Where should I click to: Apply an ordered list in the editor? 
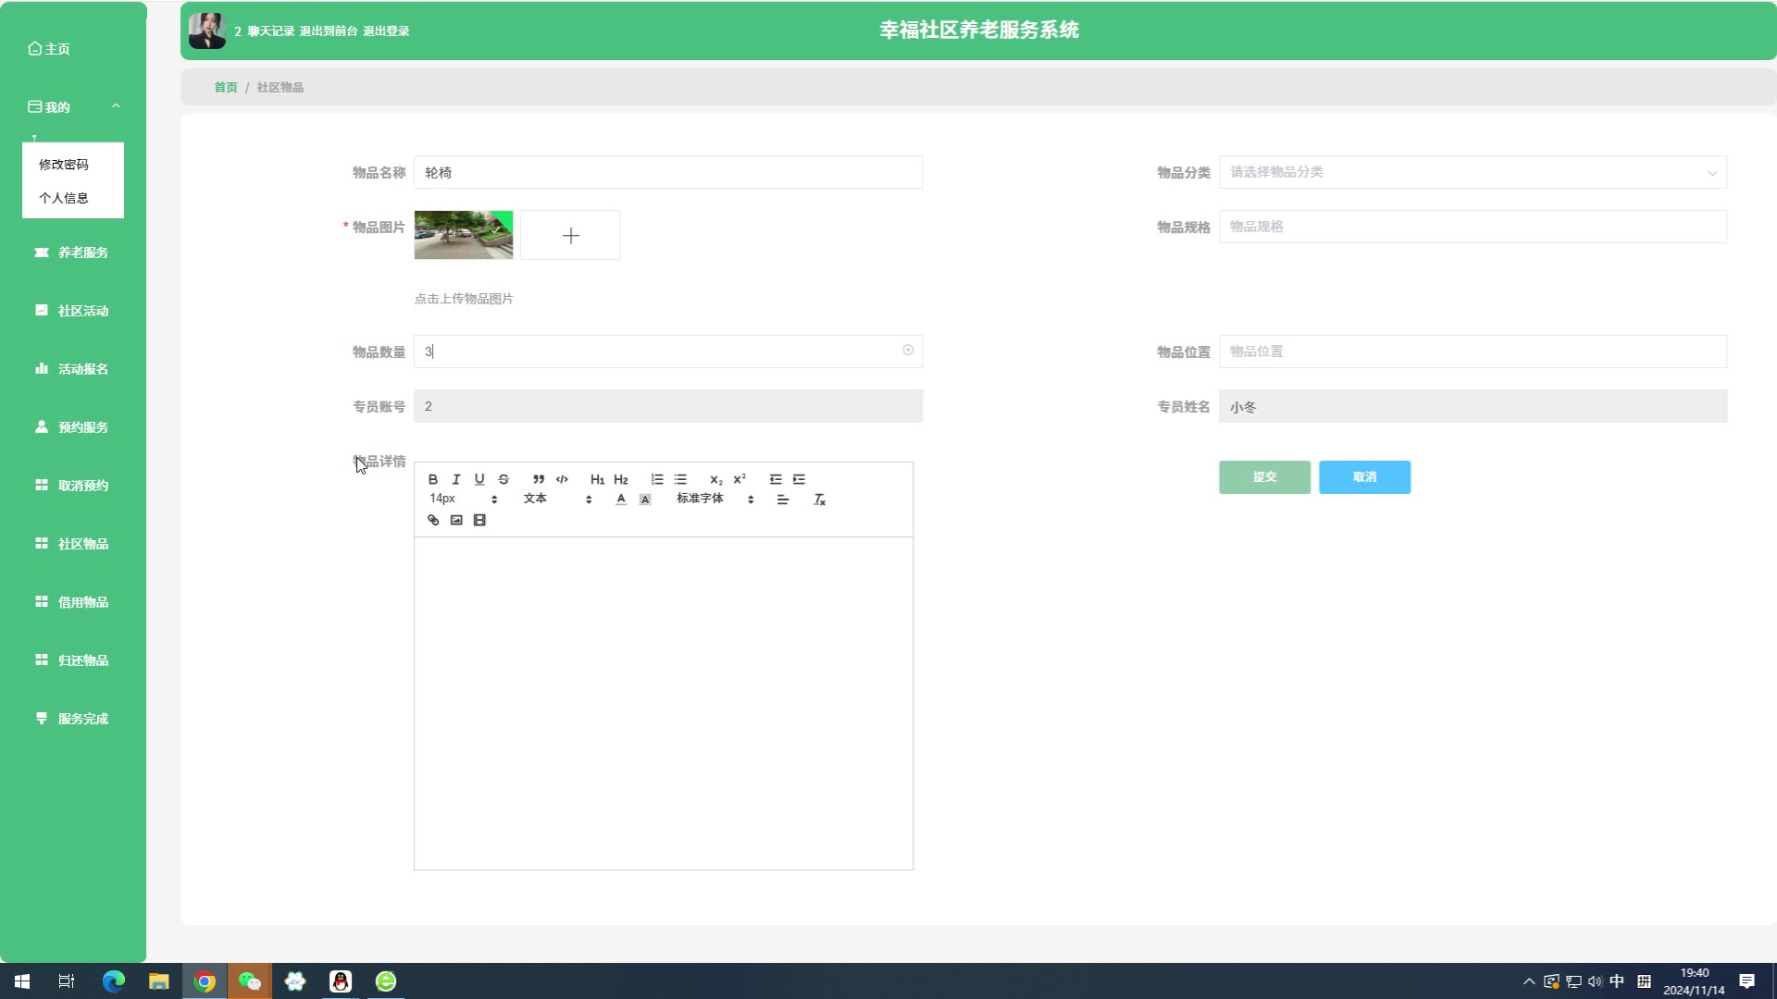point(657,479)
